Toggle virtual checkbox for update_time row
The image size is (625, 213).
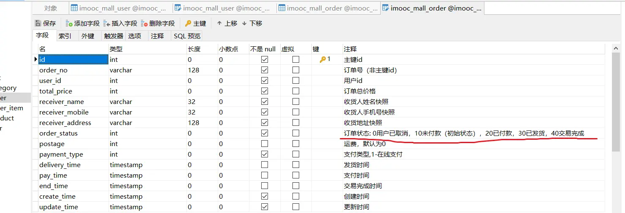click(x=296, y=207)
